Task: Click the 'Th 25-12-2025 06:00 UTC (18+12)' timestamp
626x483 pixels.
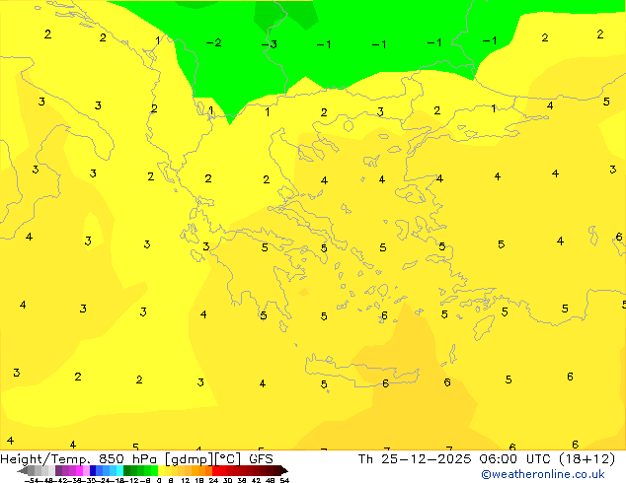Action: pos(487,459)
